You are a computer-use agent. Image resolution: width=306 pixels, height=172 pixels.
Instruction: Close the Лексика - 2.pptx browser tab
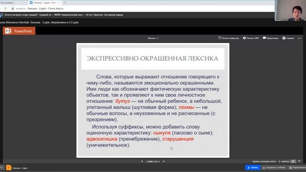click(58, 3)
